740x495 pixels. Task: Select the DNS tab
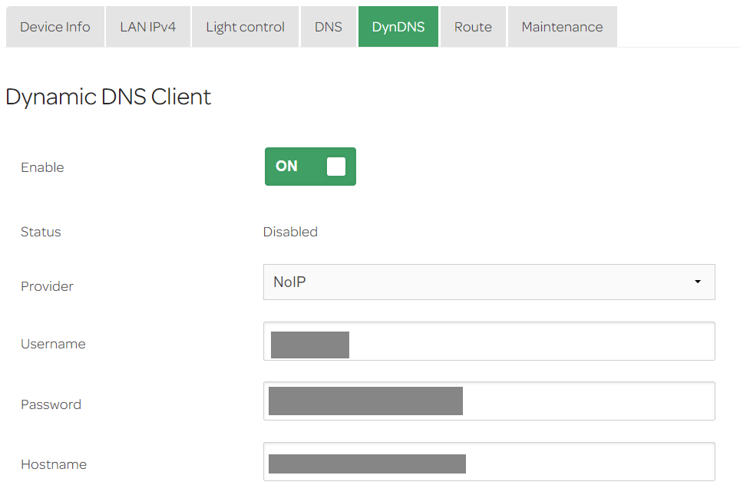[328, 27]
